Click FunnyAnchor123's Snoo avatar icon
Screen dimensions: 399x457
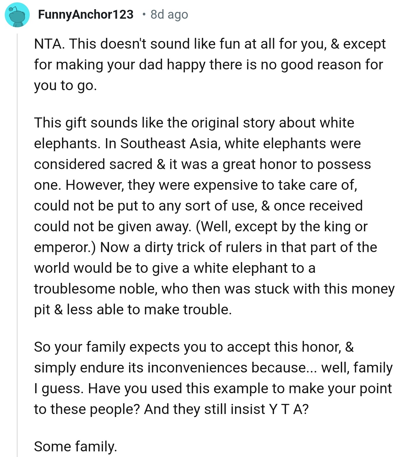click(x=17, y=15)
